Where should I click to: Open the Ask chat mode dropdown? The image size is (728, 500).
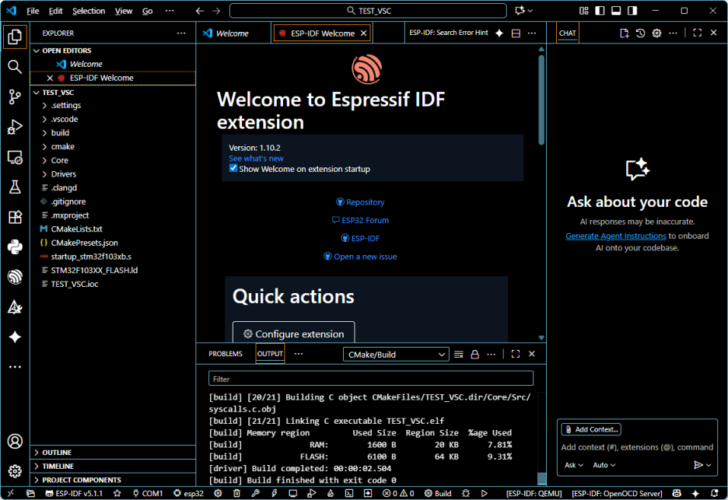pos(574,465)
